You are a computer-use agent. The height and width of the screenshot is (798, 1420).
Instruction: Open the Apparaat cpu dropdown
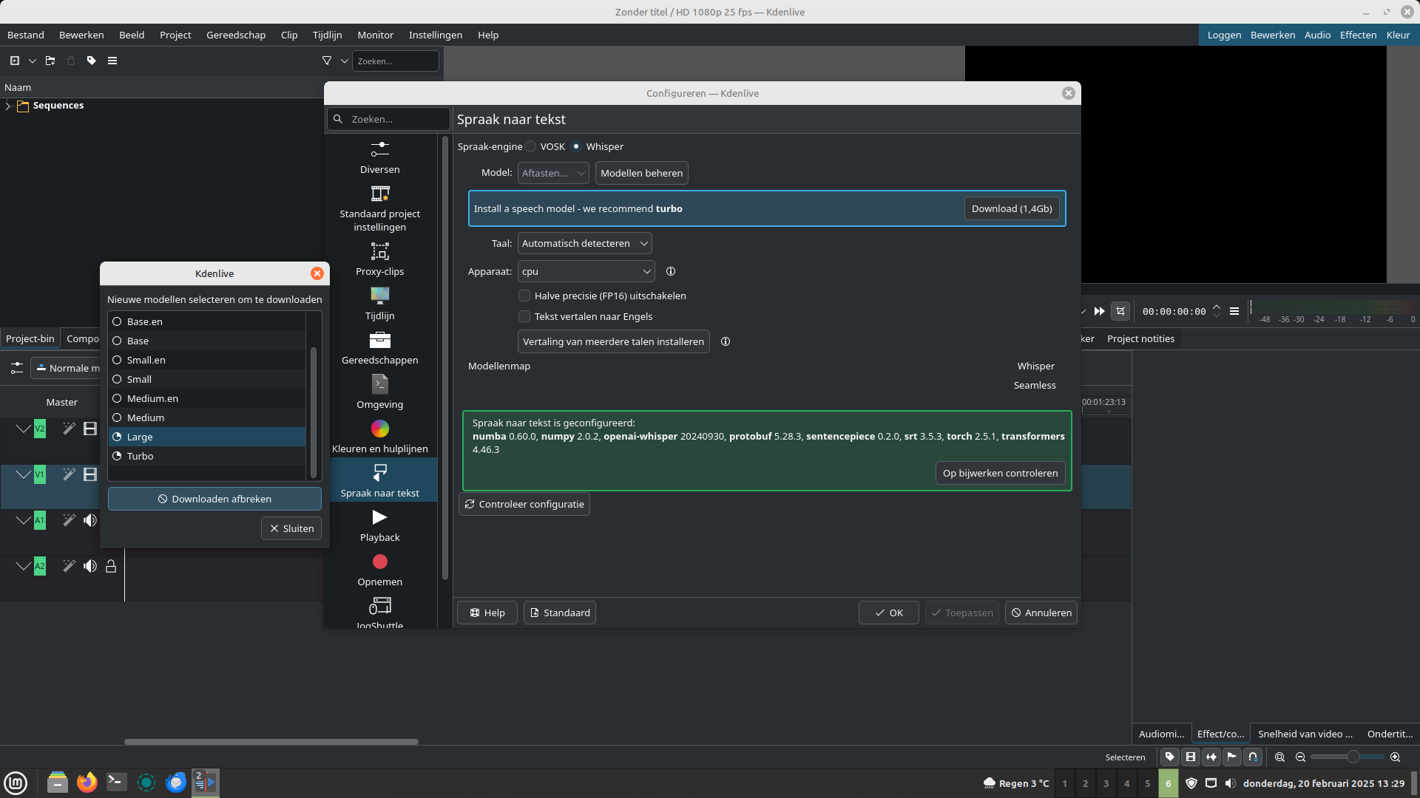pos(586,271)
